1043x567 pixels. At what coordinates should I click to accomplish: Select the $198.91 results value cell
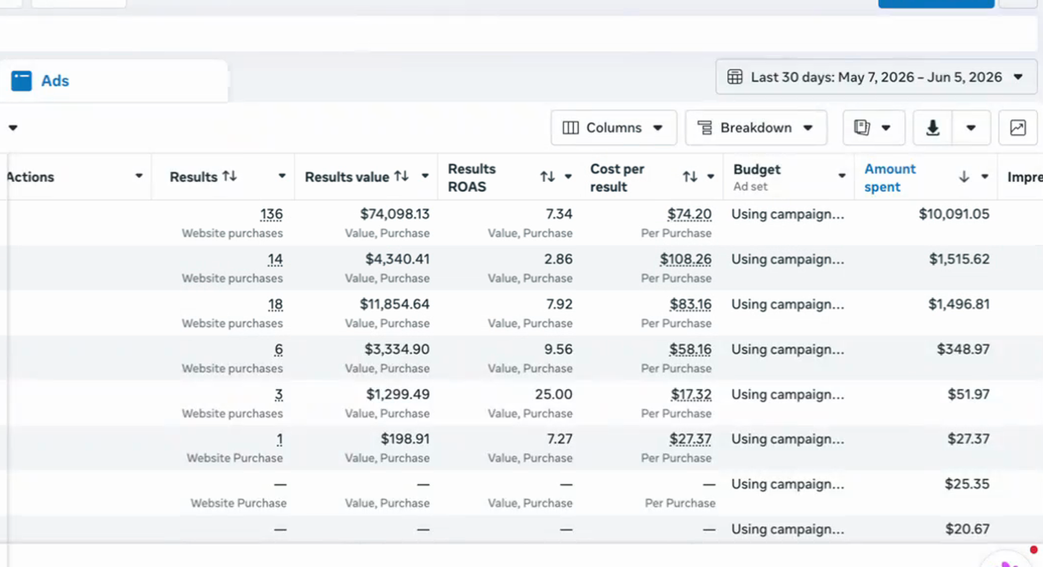coord(405,439)
